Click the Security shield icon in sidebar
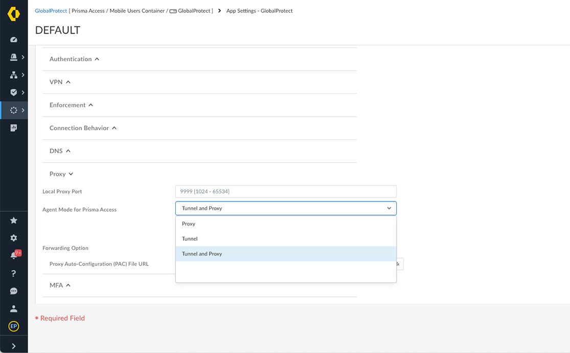The height and width of the screenshot is (353, 570). pyautogui.click(x=14, y=92)
